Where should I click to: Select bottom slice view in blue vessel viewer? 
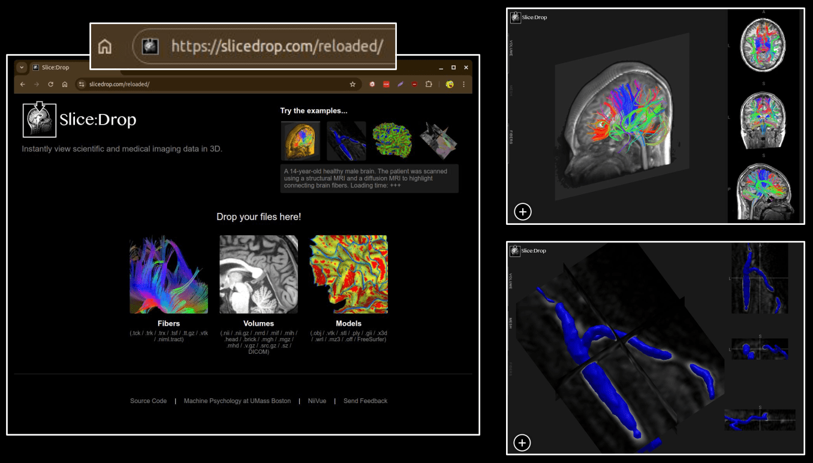[x=760, y=420]
